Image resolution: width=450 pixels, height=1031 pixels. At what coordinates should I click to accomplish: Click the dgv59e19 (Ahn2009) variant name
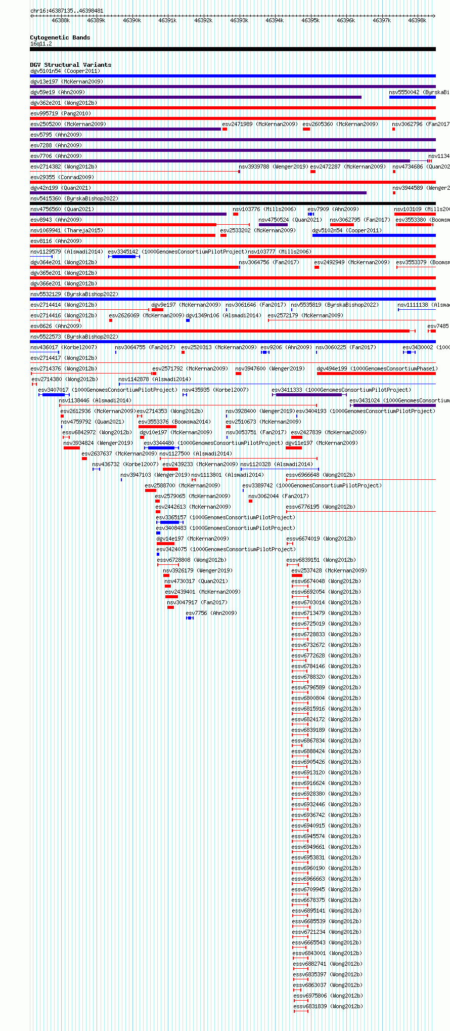coord(58,93)
